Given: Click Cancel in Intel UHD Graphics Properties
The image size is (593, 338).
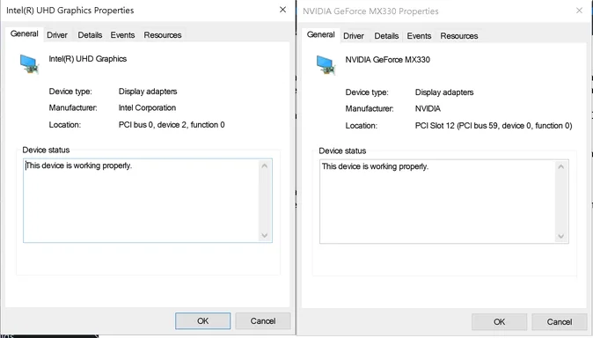Looking at the screenshot, I should [263, 321].
